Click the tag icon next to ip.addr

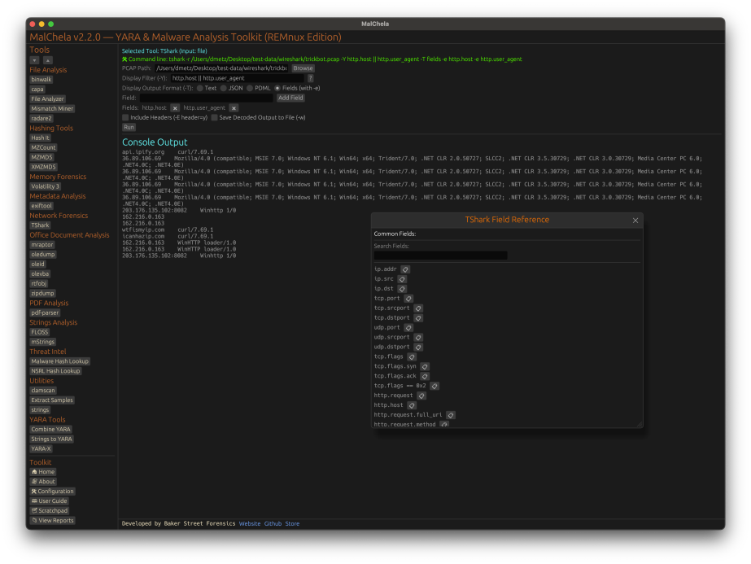pos(405,269)
